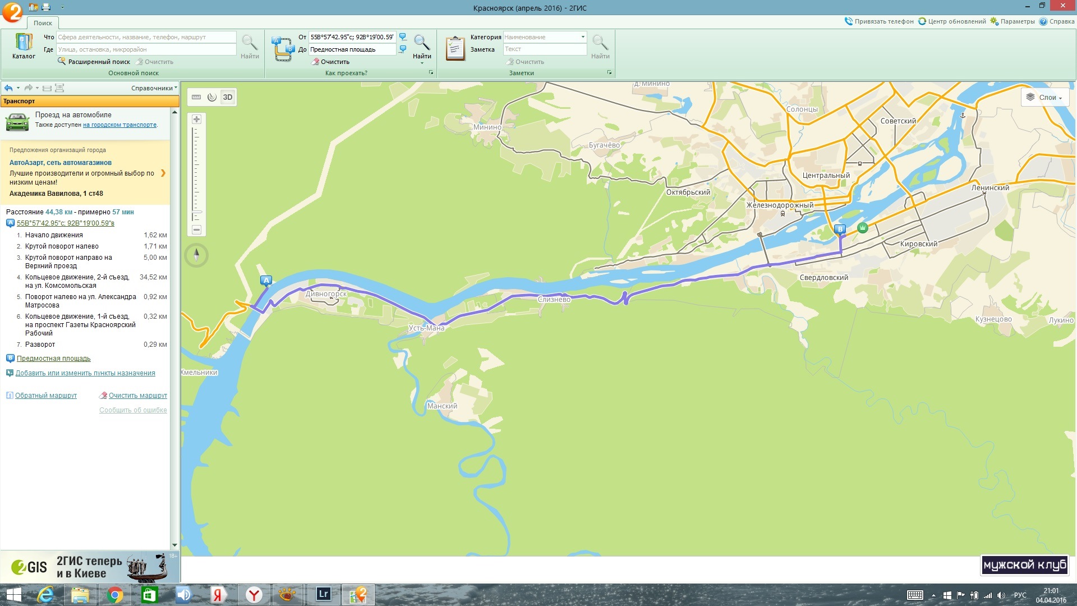This screenshot has width=1077, height=606.
Task: Pick destination on map (До marker icon)
Action: point(403,49)
